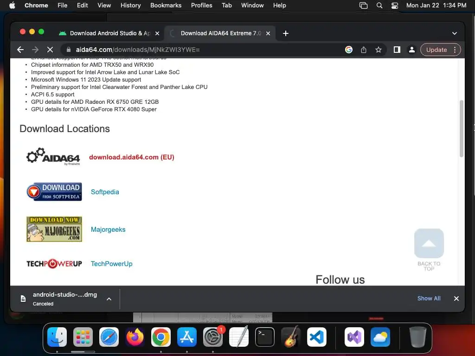Open the side panel icon
475x356 pixels.
pyautogui.click(x=397, y=50)
